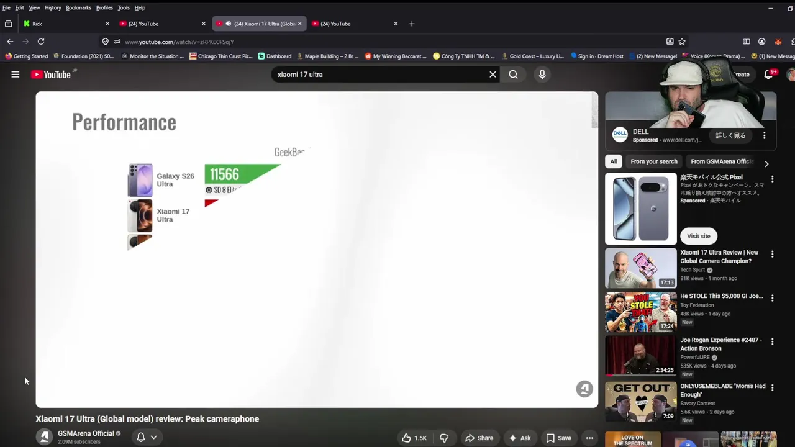
Task: Toggle GSMArena notification bell
Action: (141, 437)
